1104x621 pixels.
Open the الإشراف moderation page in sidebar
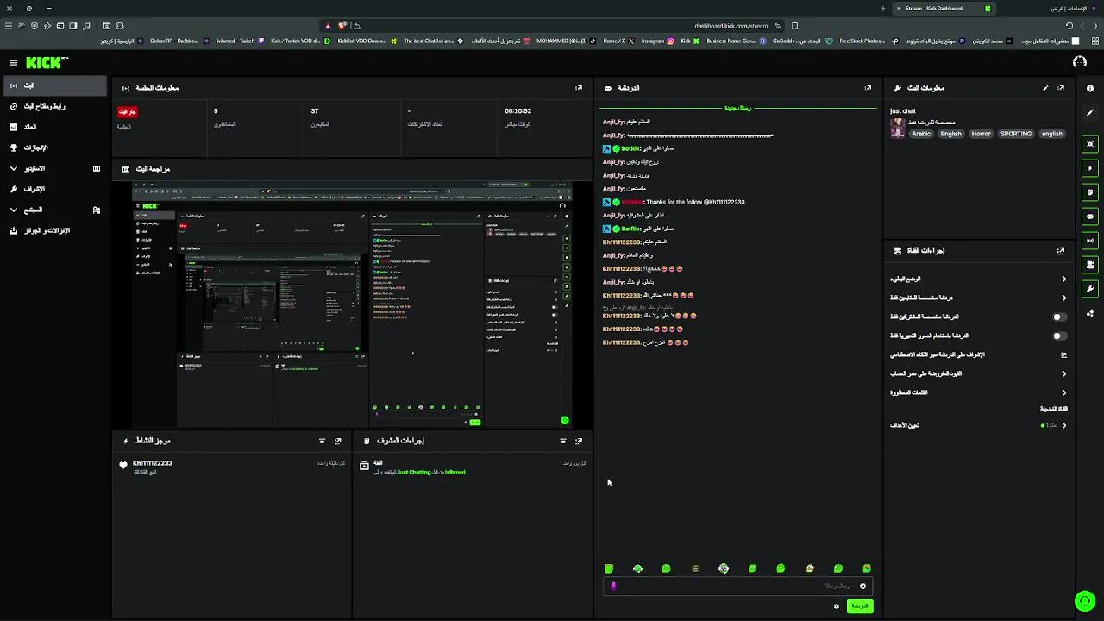[55, 189]
